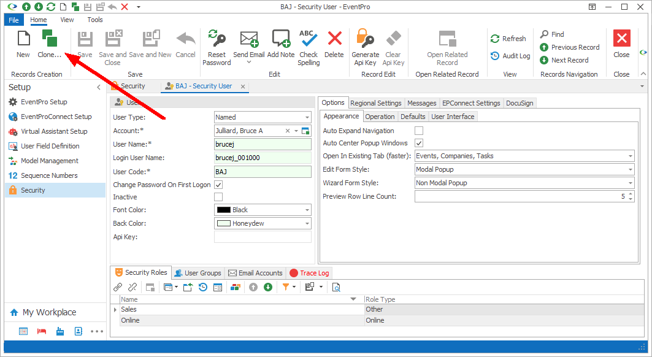Image resolution: width=652 pixels, height=357 pixels.
Task: Click the New record ribbon button
Action: [23, 44]
